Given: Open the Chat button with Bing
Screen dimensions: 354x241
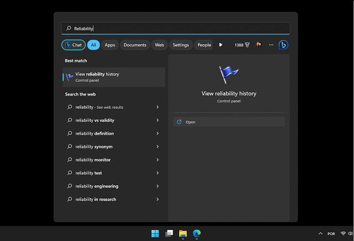Looking at the screenshot, I should [73, 45].
